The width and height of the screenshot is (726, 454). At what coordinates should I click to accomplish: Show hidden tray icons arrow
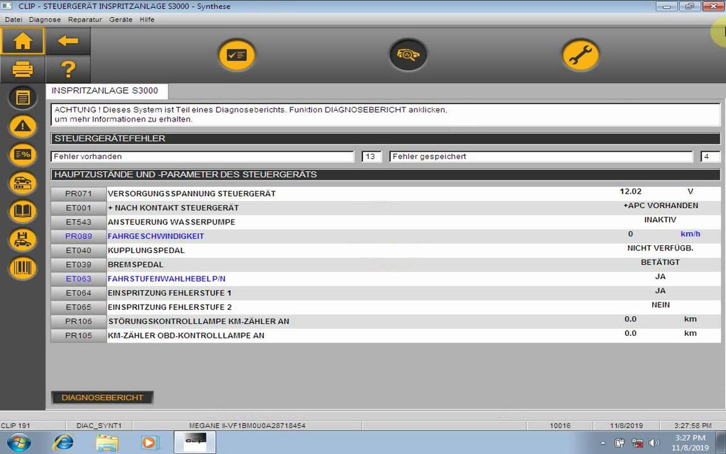click(603, 443)
